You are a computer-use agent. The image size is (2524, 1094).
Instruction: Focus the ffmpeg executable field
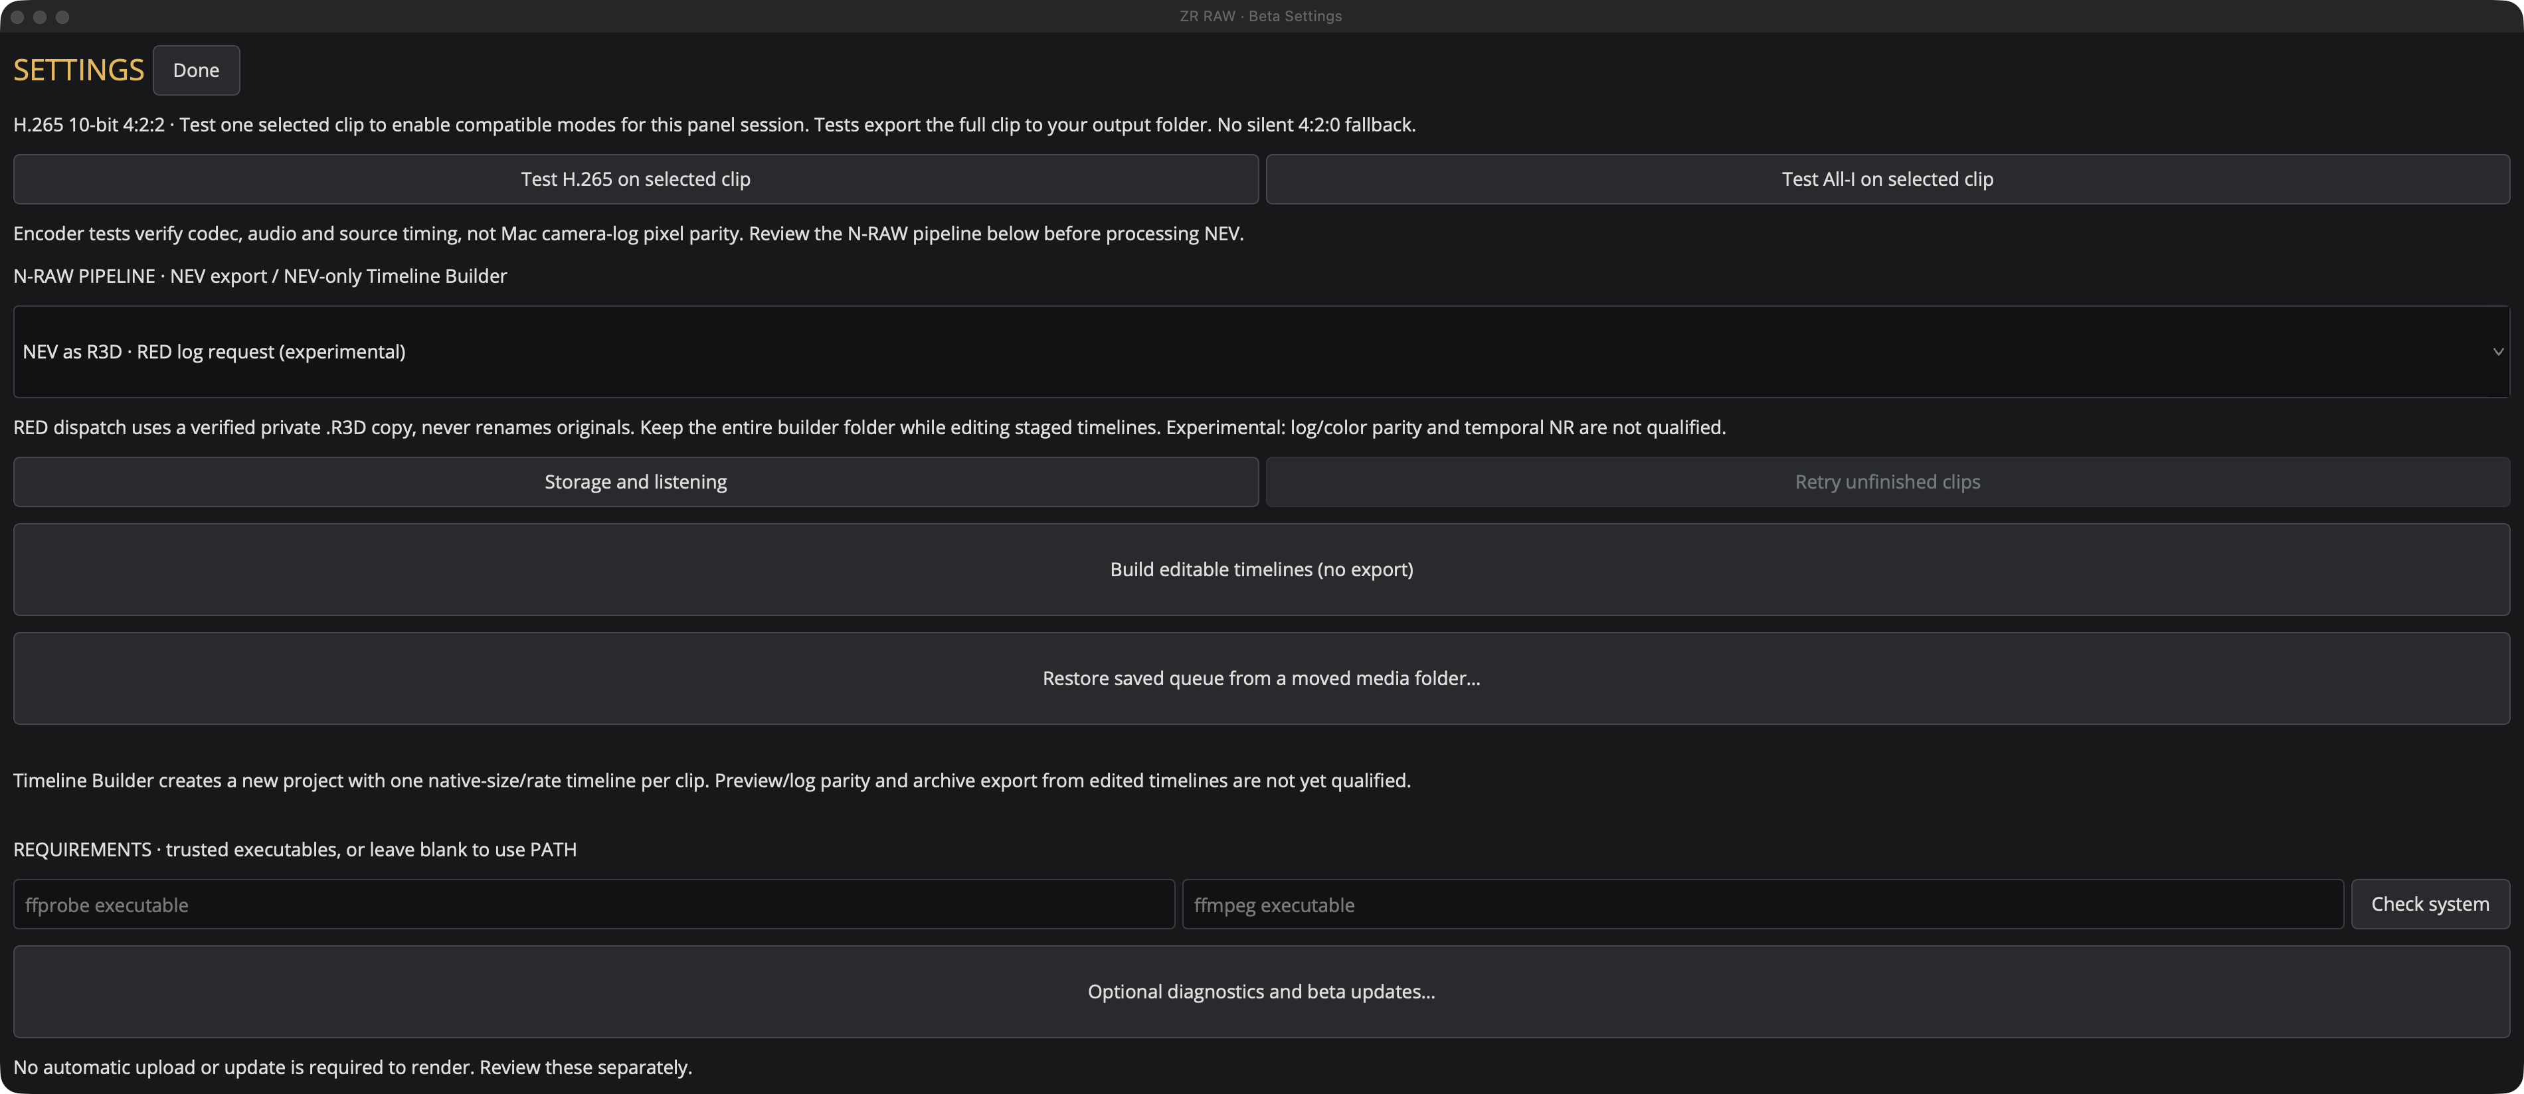pyautogui.click(x=1763, y=904)
